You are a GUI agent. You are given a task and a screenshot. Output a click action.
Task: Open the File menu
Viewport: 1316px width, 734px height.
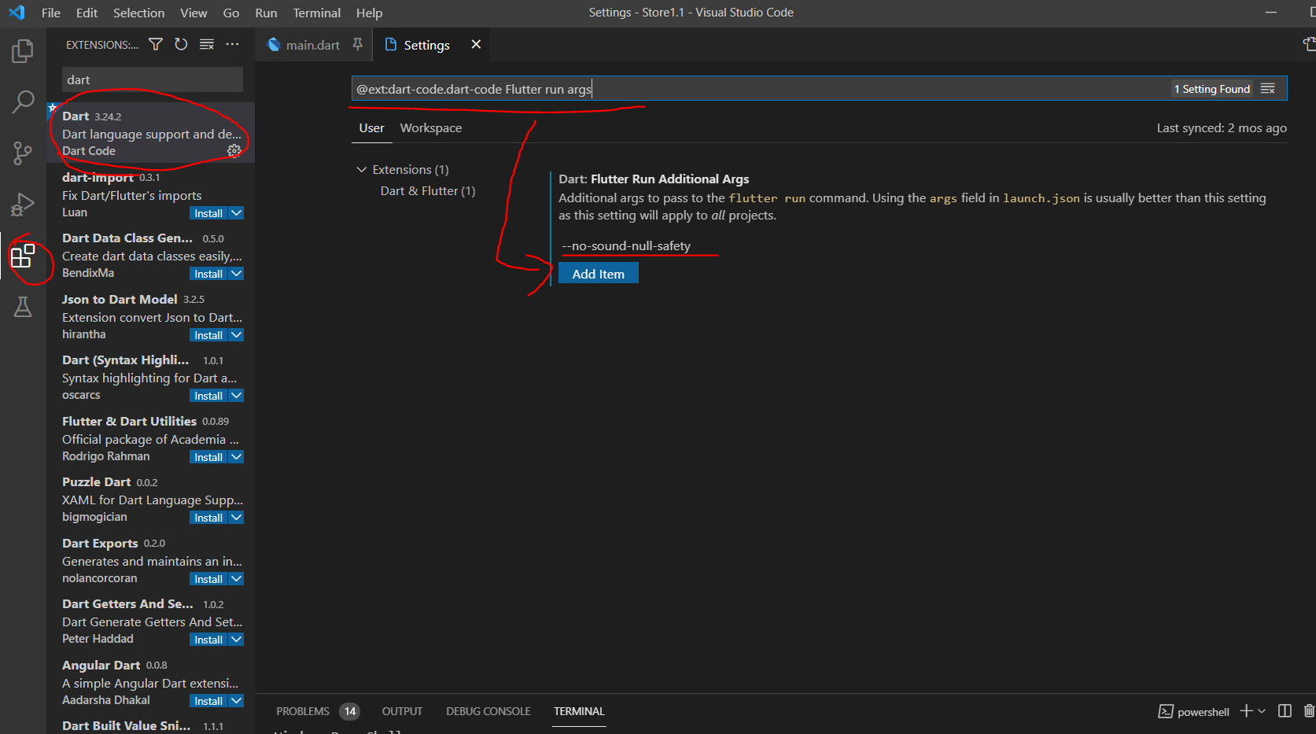pos(50,13)
